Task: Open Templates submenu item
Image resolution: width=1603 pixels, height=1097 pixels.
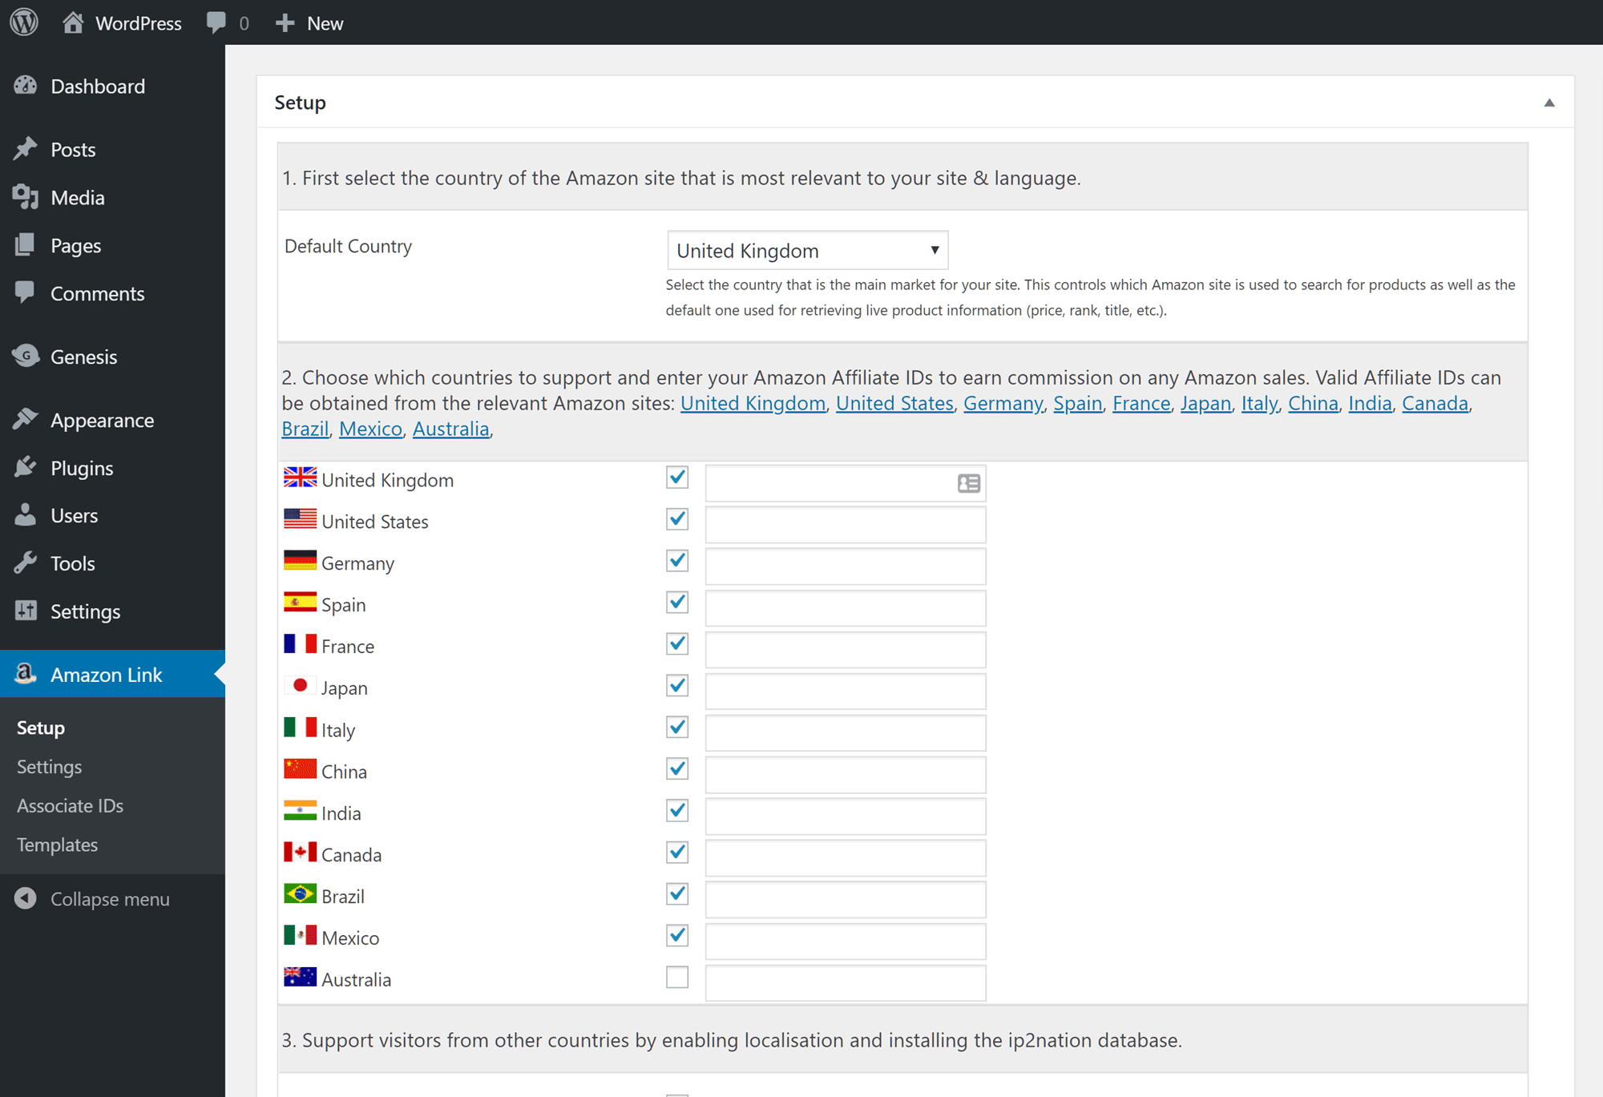Action: tap(58, 845)
